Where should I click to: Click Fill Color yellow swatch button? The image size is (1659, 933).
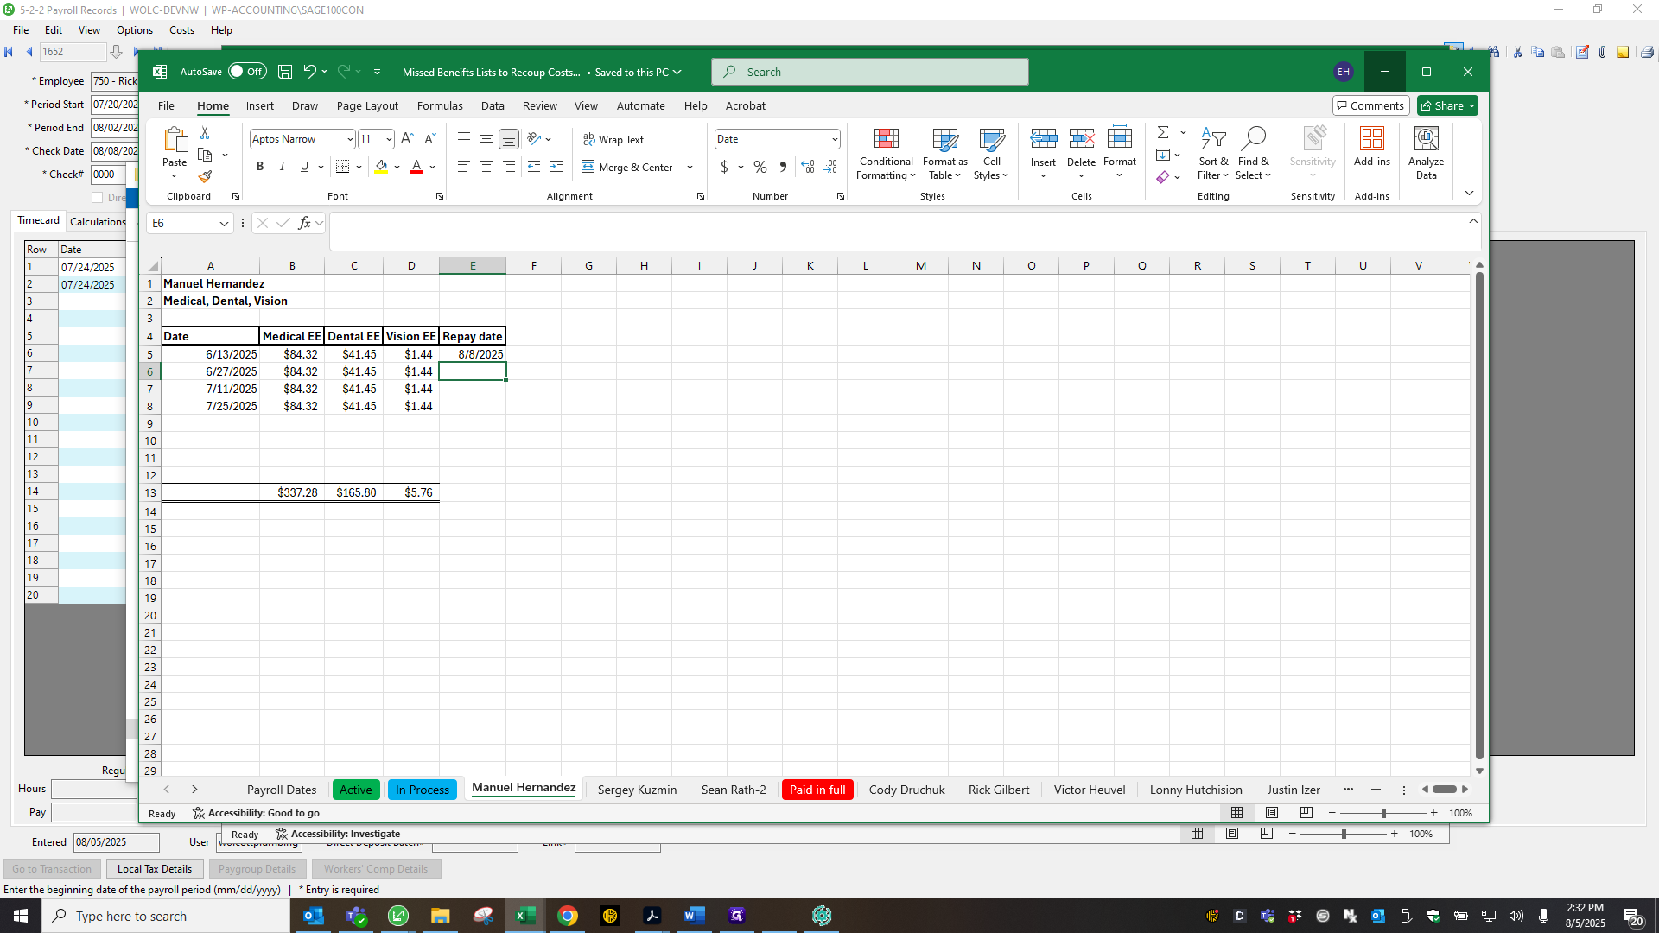coord(381,167)
